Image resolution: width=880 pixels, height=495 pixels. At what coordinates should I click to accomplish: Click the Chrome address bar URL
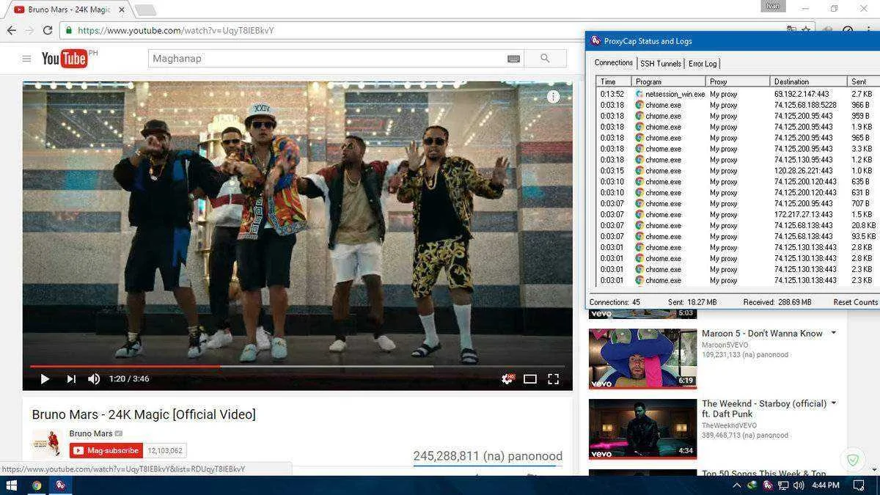[x=176, y=30]
